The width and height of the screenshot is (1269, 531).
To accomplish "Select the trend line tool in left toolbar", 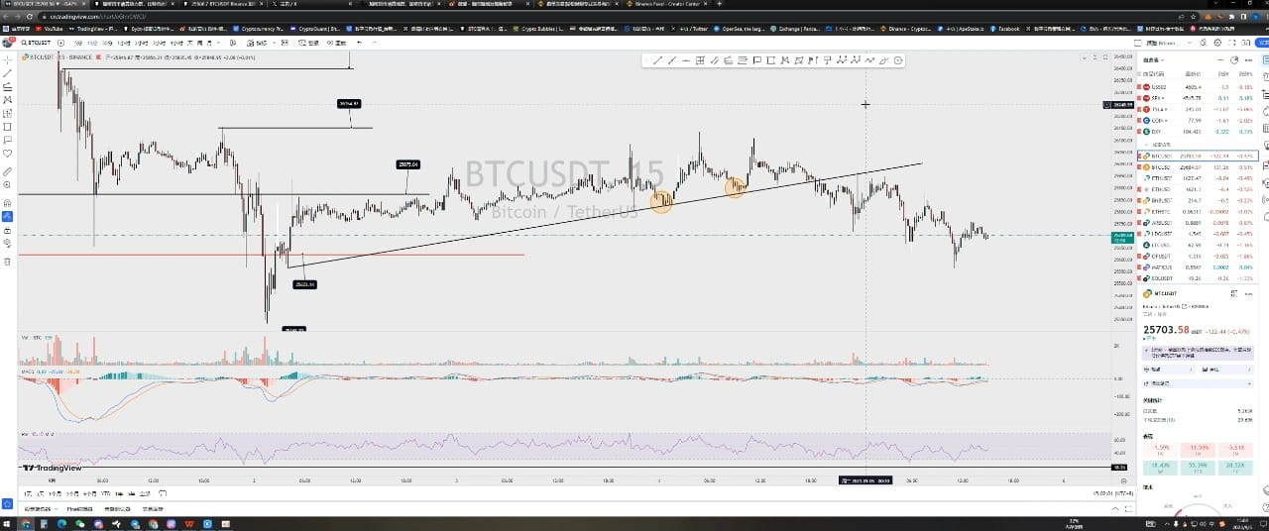I will pos(8,73).
